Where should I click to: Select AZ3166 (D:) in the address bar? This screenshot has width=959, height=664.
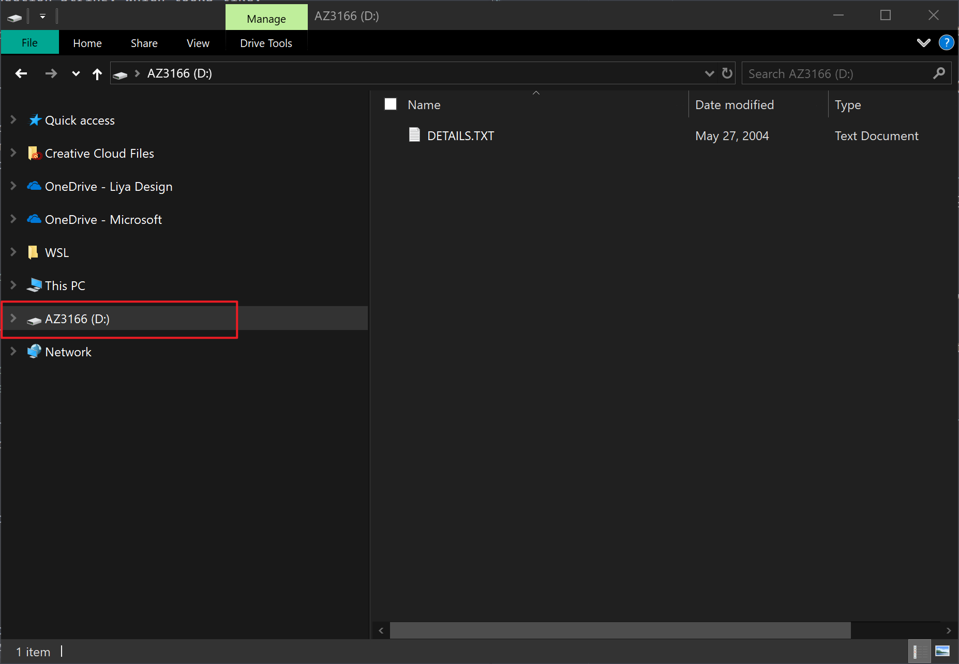[x=179, y=73]
